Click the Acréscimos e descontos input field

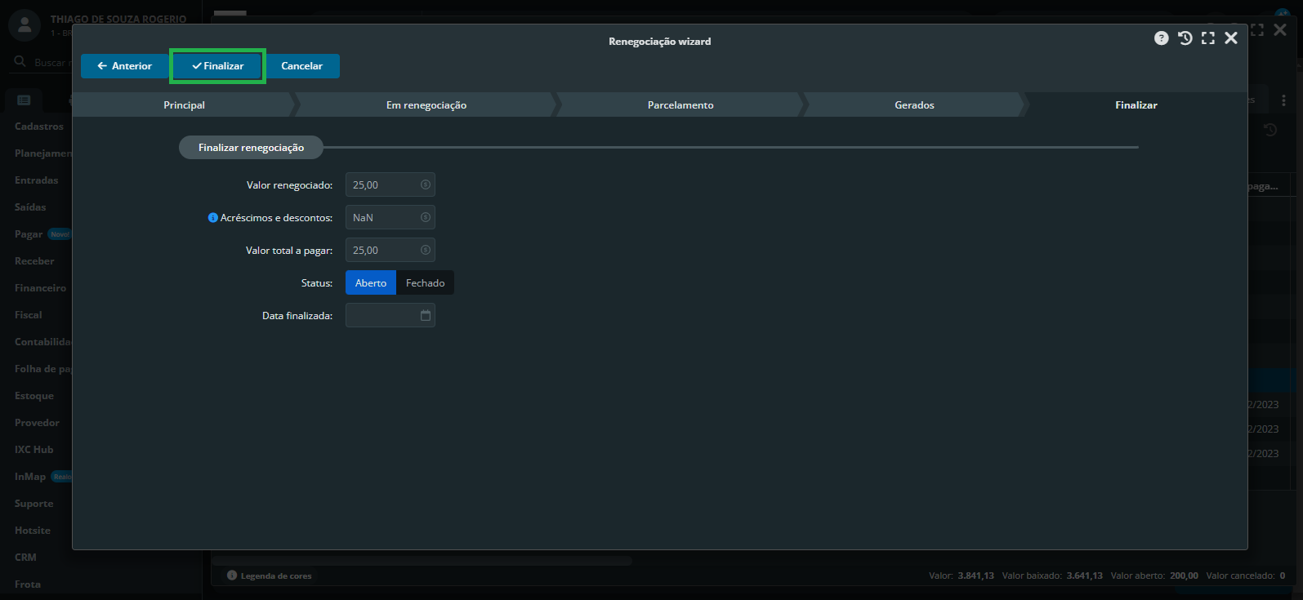(382, 218)
